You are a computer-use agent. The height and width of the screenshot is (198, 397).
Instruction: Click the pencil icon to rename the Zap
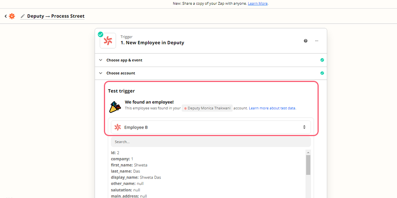pos(22,16)
